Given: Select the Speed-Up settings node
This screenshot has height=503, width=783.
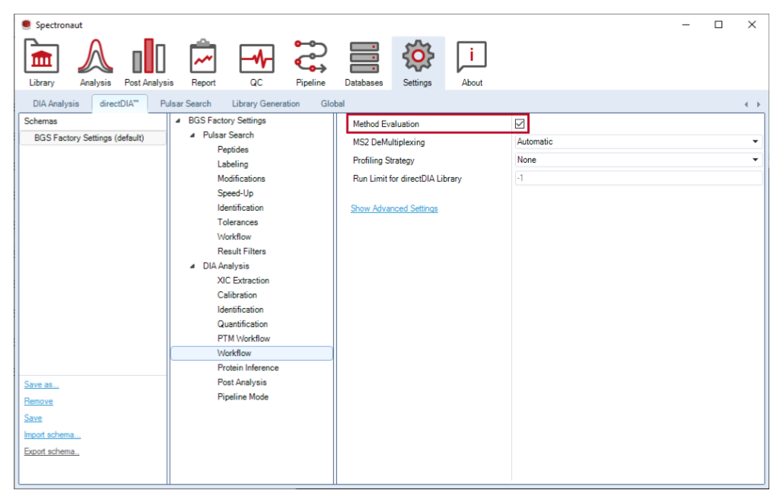Looking at the screenshot, I should click(235, 193).
